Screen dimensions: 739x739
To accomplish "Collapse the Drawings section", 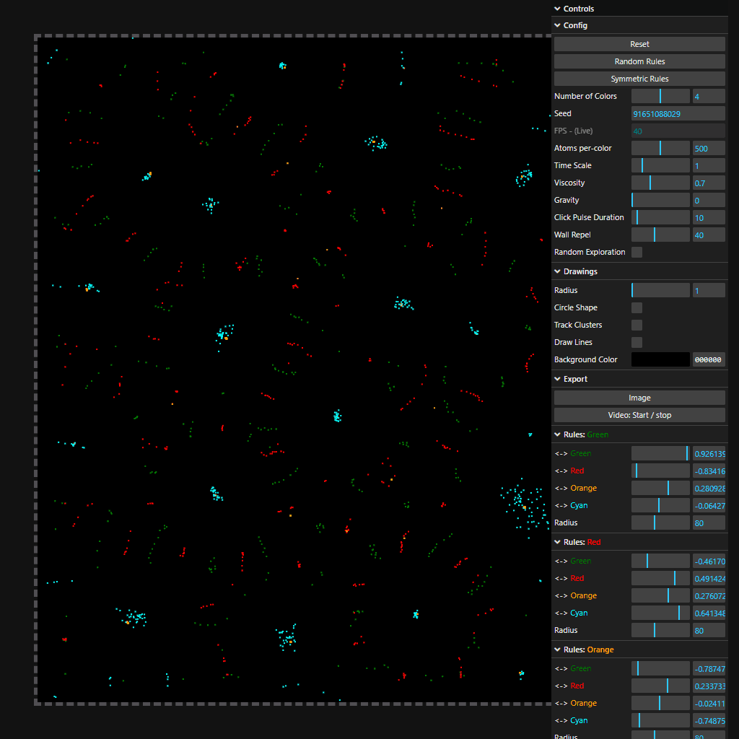I will [x=639, y=271].
